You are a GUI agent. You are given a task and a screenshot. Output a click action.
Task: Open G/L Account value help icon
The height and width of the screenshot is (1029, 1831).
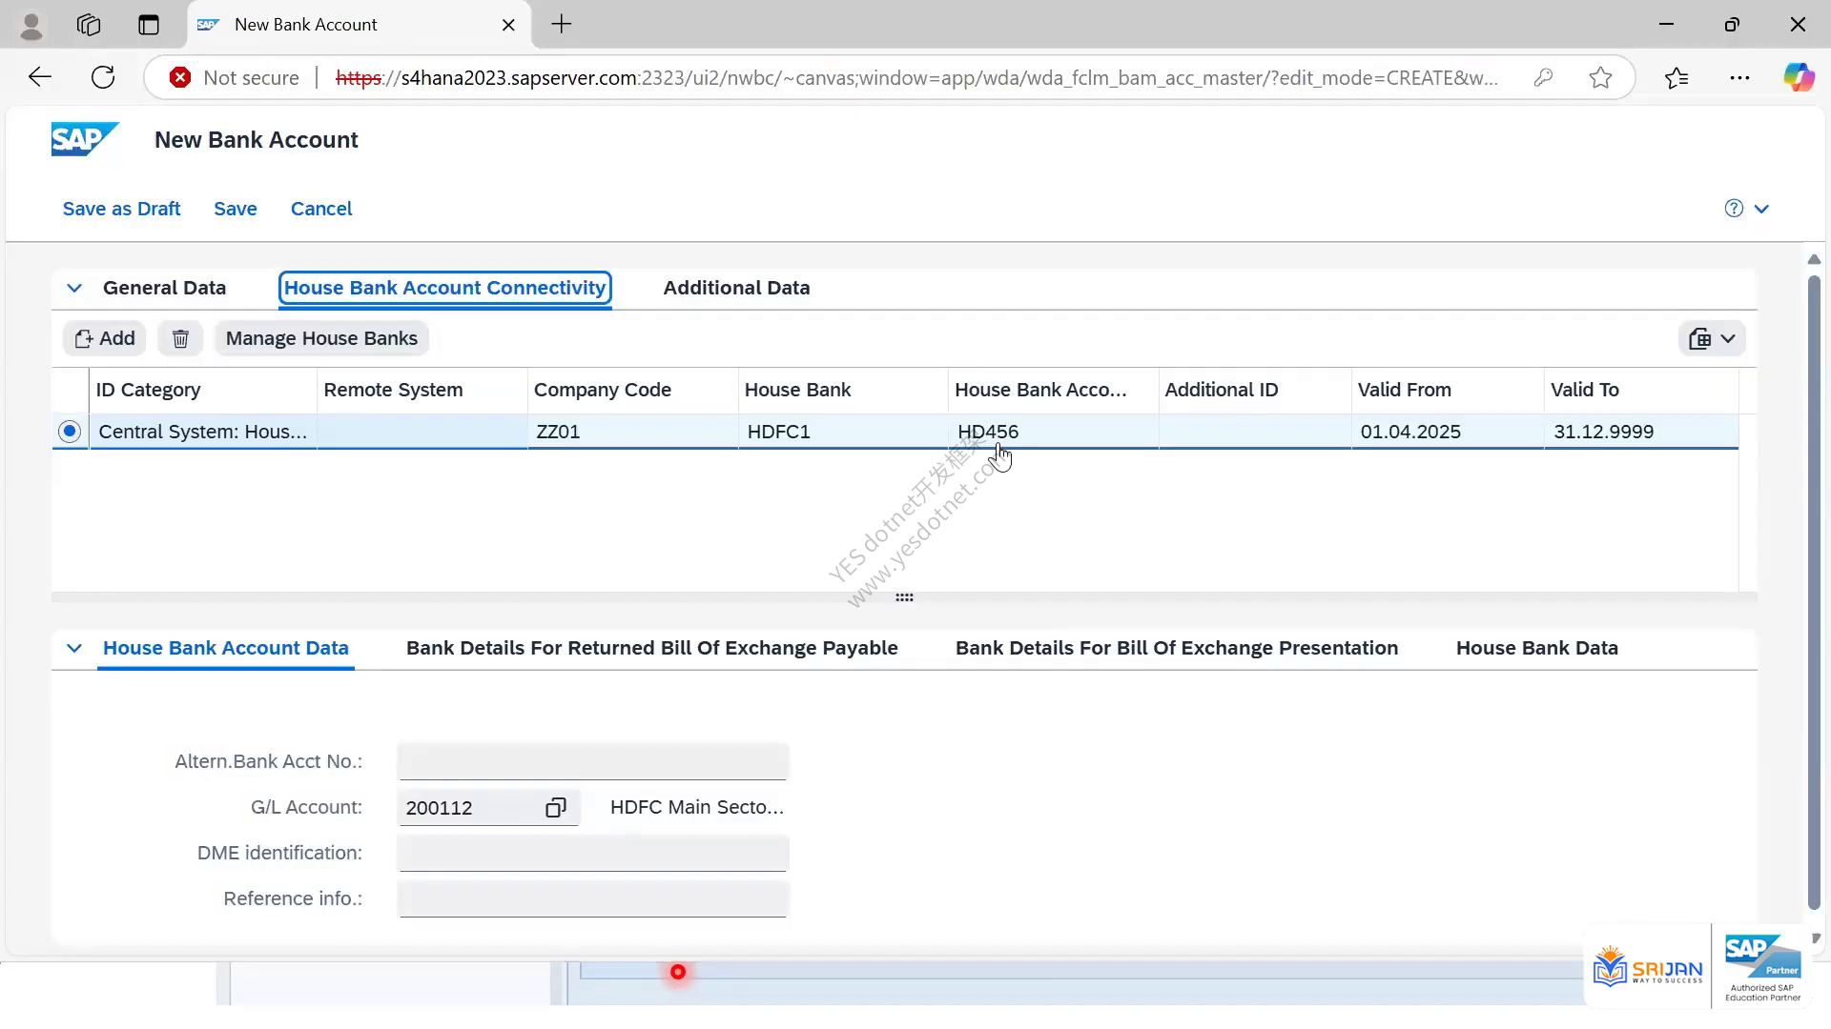555,808
